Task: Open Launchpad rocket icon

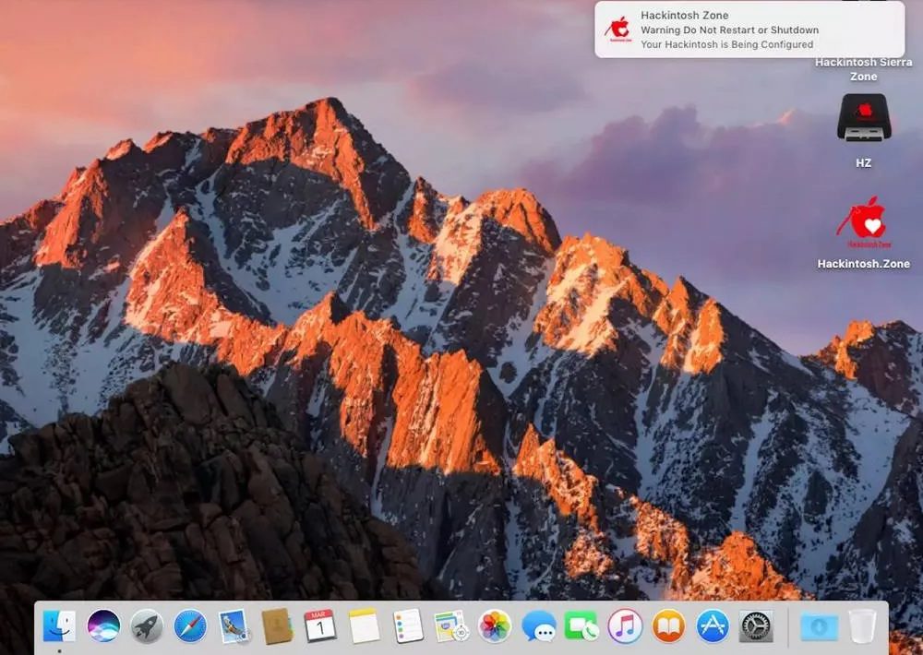Action: (147, 626)
